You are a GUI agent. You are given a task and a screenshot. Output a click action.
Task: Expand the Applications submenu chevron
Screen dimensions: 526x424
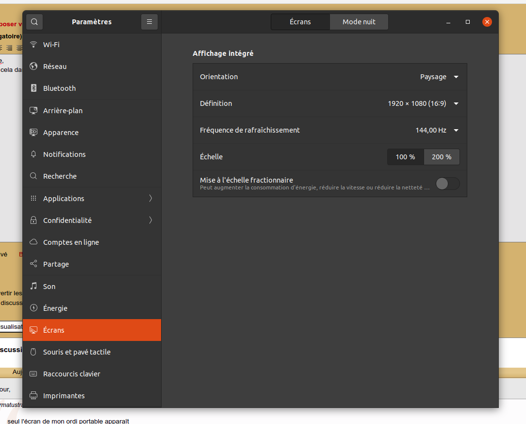point(150,198)
